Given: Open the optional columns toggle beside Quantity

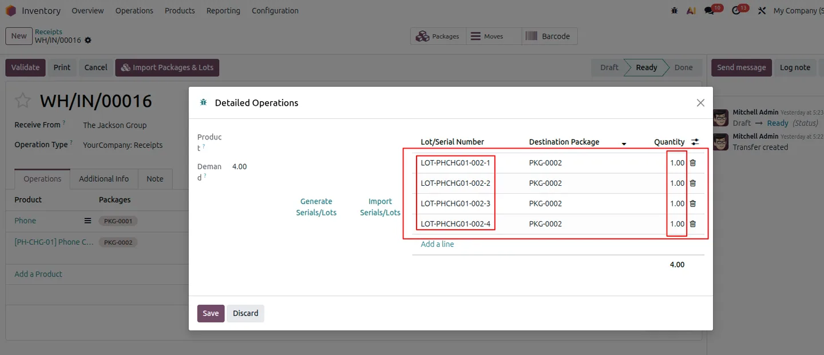Looking at the screenshot, I should tap(695, 142).
